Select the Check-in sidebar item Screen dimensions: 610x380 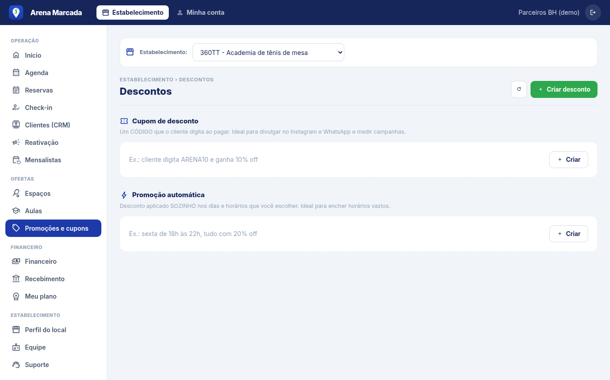(x=53, y=108)
